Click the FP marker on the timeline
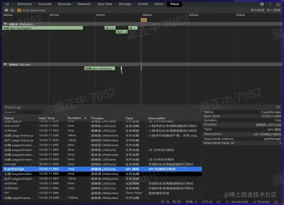The image size is (284, 205). pos(144,20)
